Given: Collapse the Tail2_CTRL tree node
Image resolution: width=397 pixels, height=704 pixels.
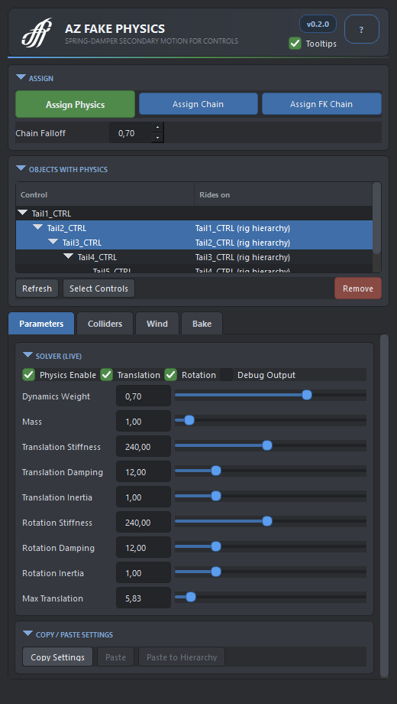Looking at the screenshot, I should coord(37,227).
